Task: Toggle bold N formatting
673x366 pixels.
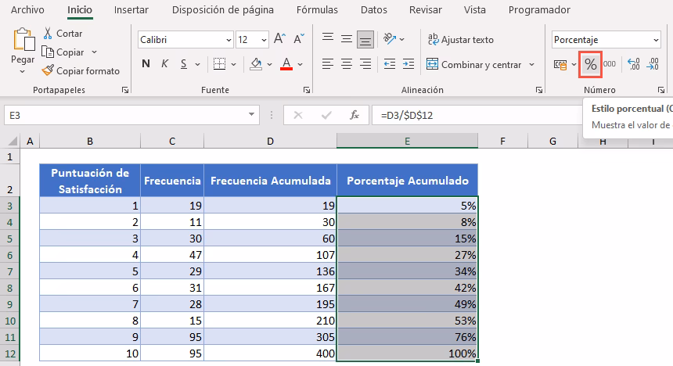Action: (146, 64)
